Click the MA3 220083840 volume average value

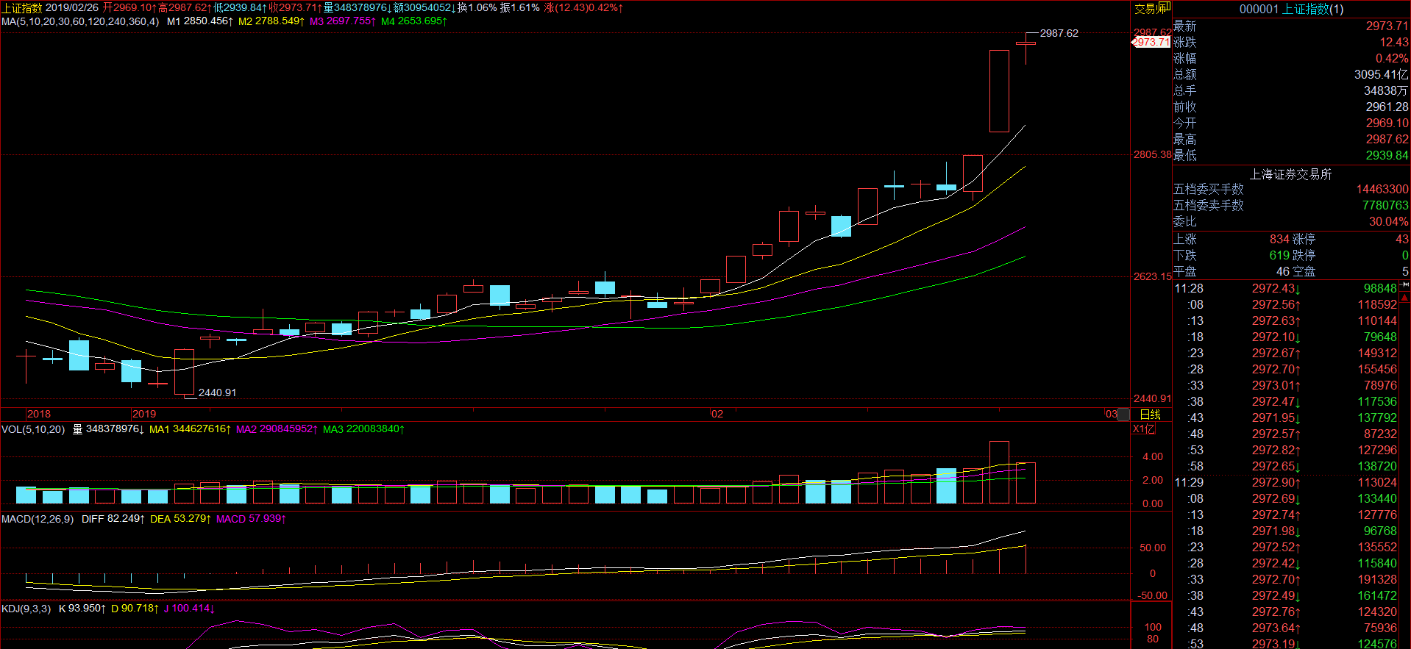[364, 429]
